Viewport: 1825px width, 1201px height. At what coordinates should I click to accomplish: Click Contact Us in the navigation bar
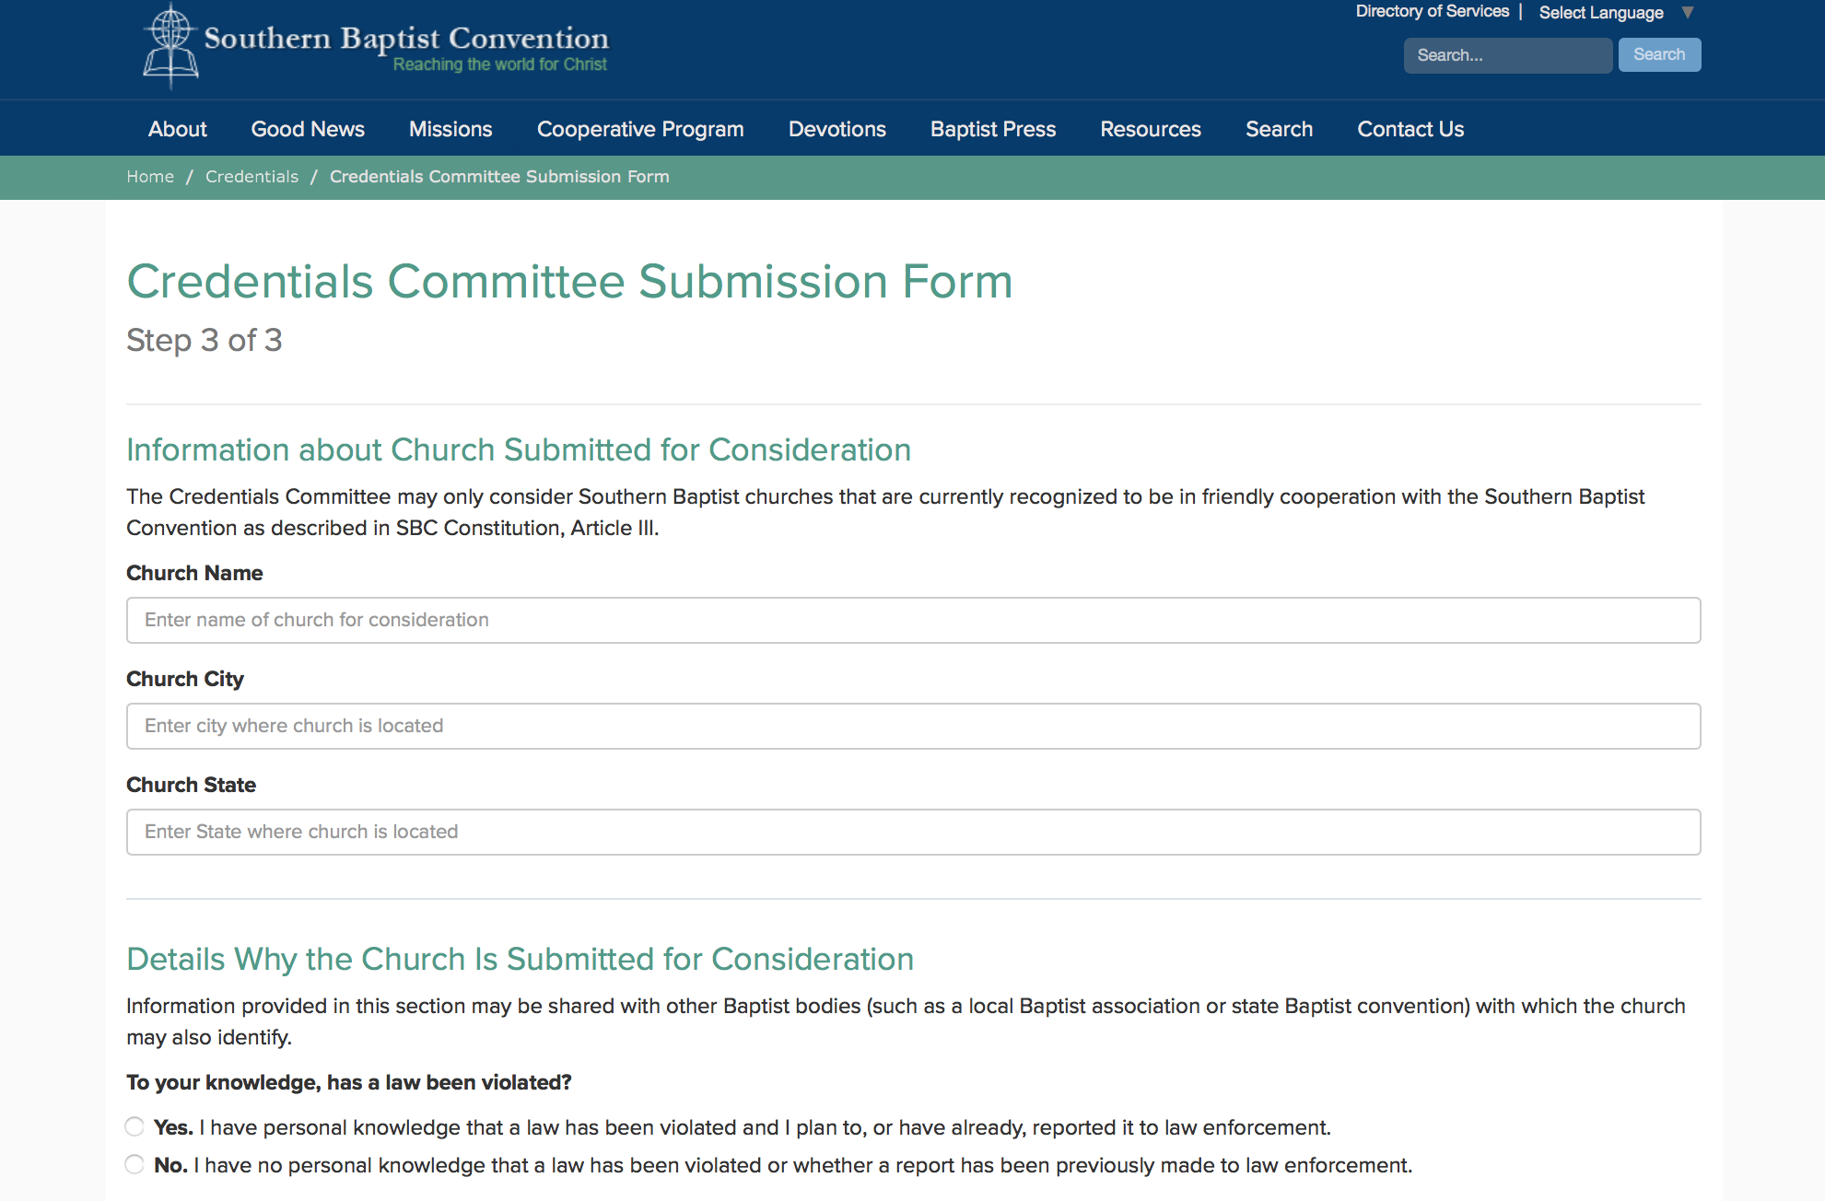coord(1410,129)
